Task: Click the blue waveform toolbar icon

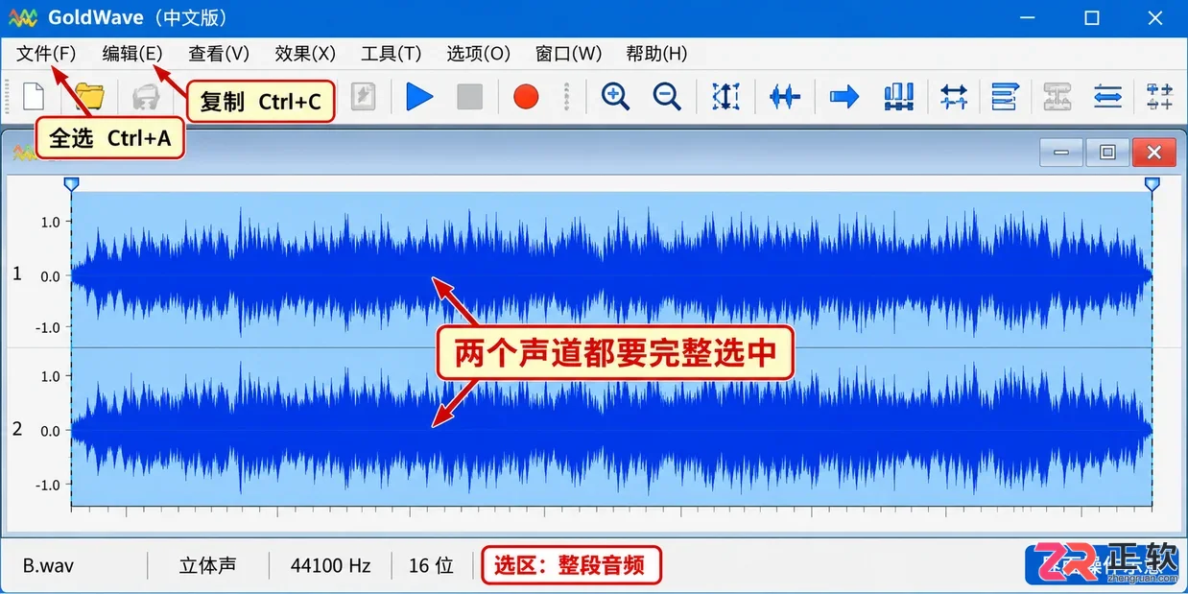Action: click(x=785, y=96)
